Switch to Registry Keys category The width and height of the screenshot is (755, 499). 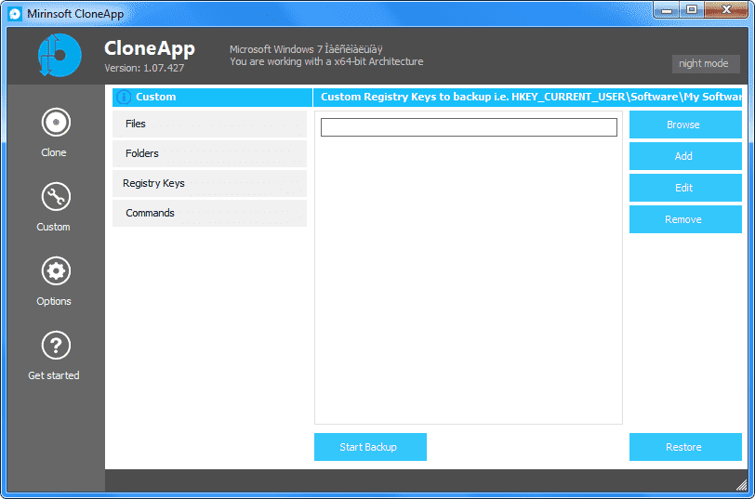(x=209, y=183)
